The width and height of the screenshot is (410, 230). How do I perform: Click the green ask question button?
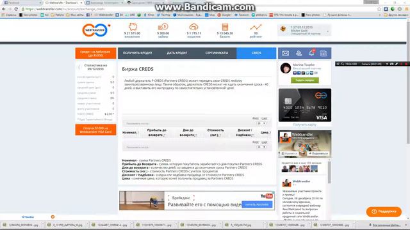coord(305,80)
